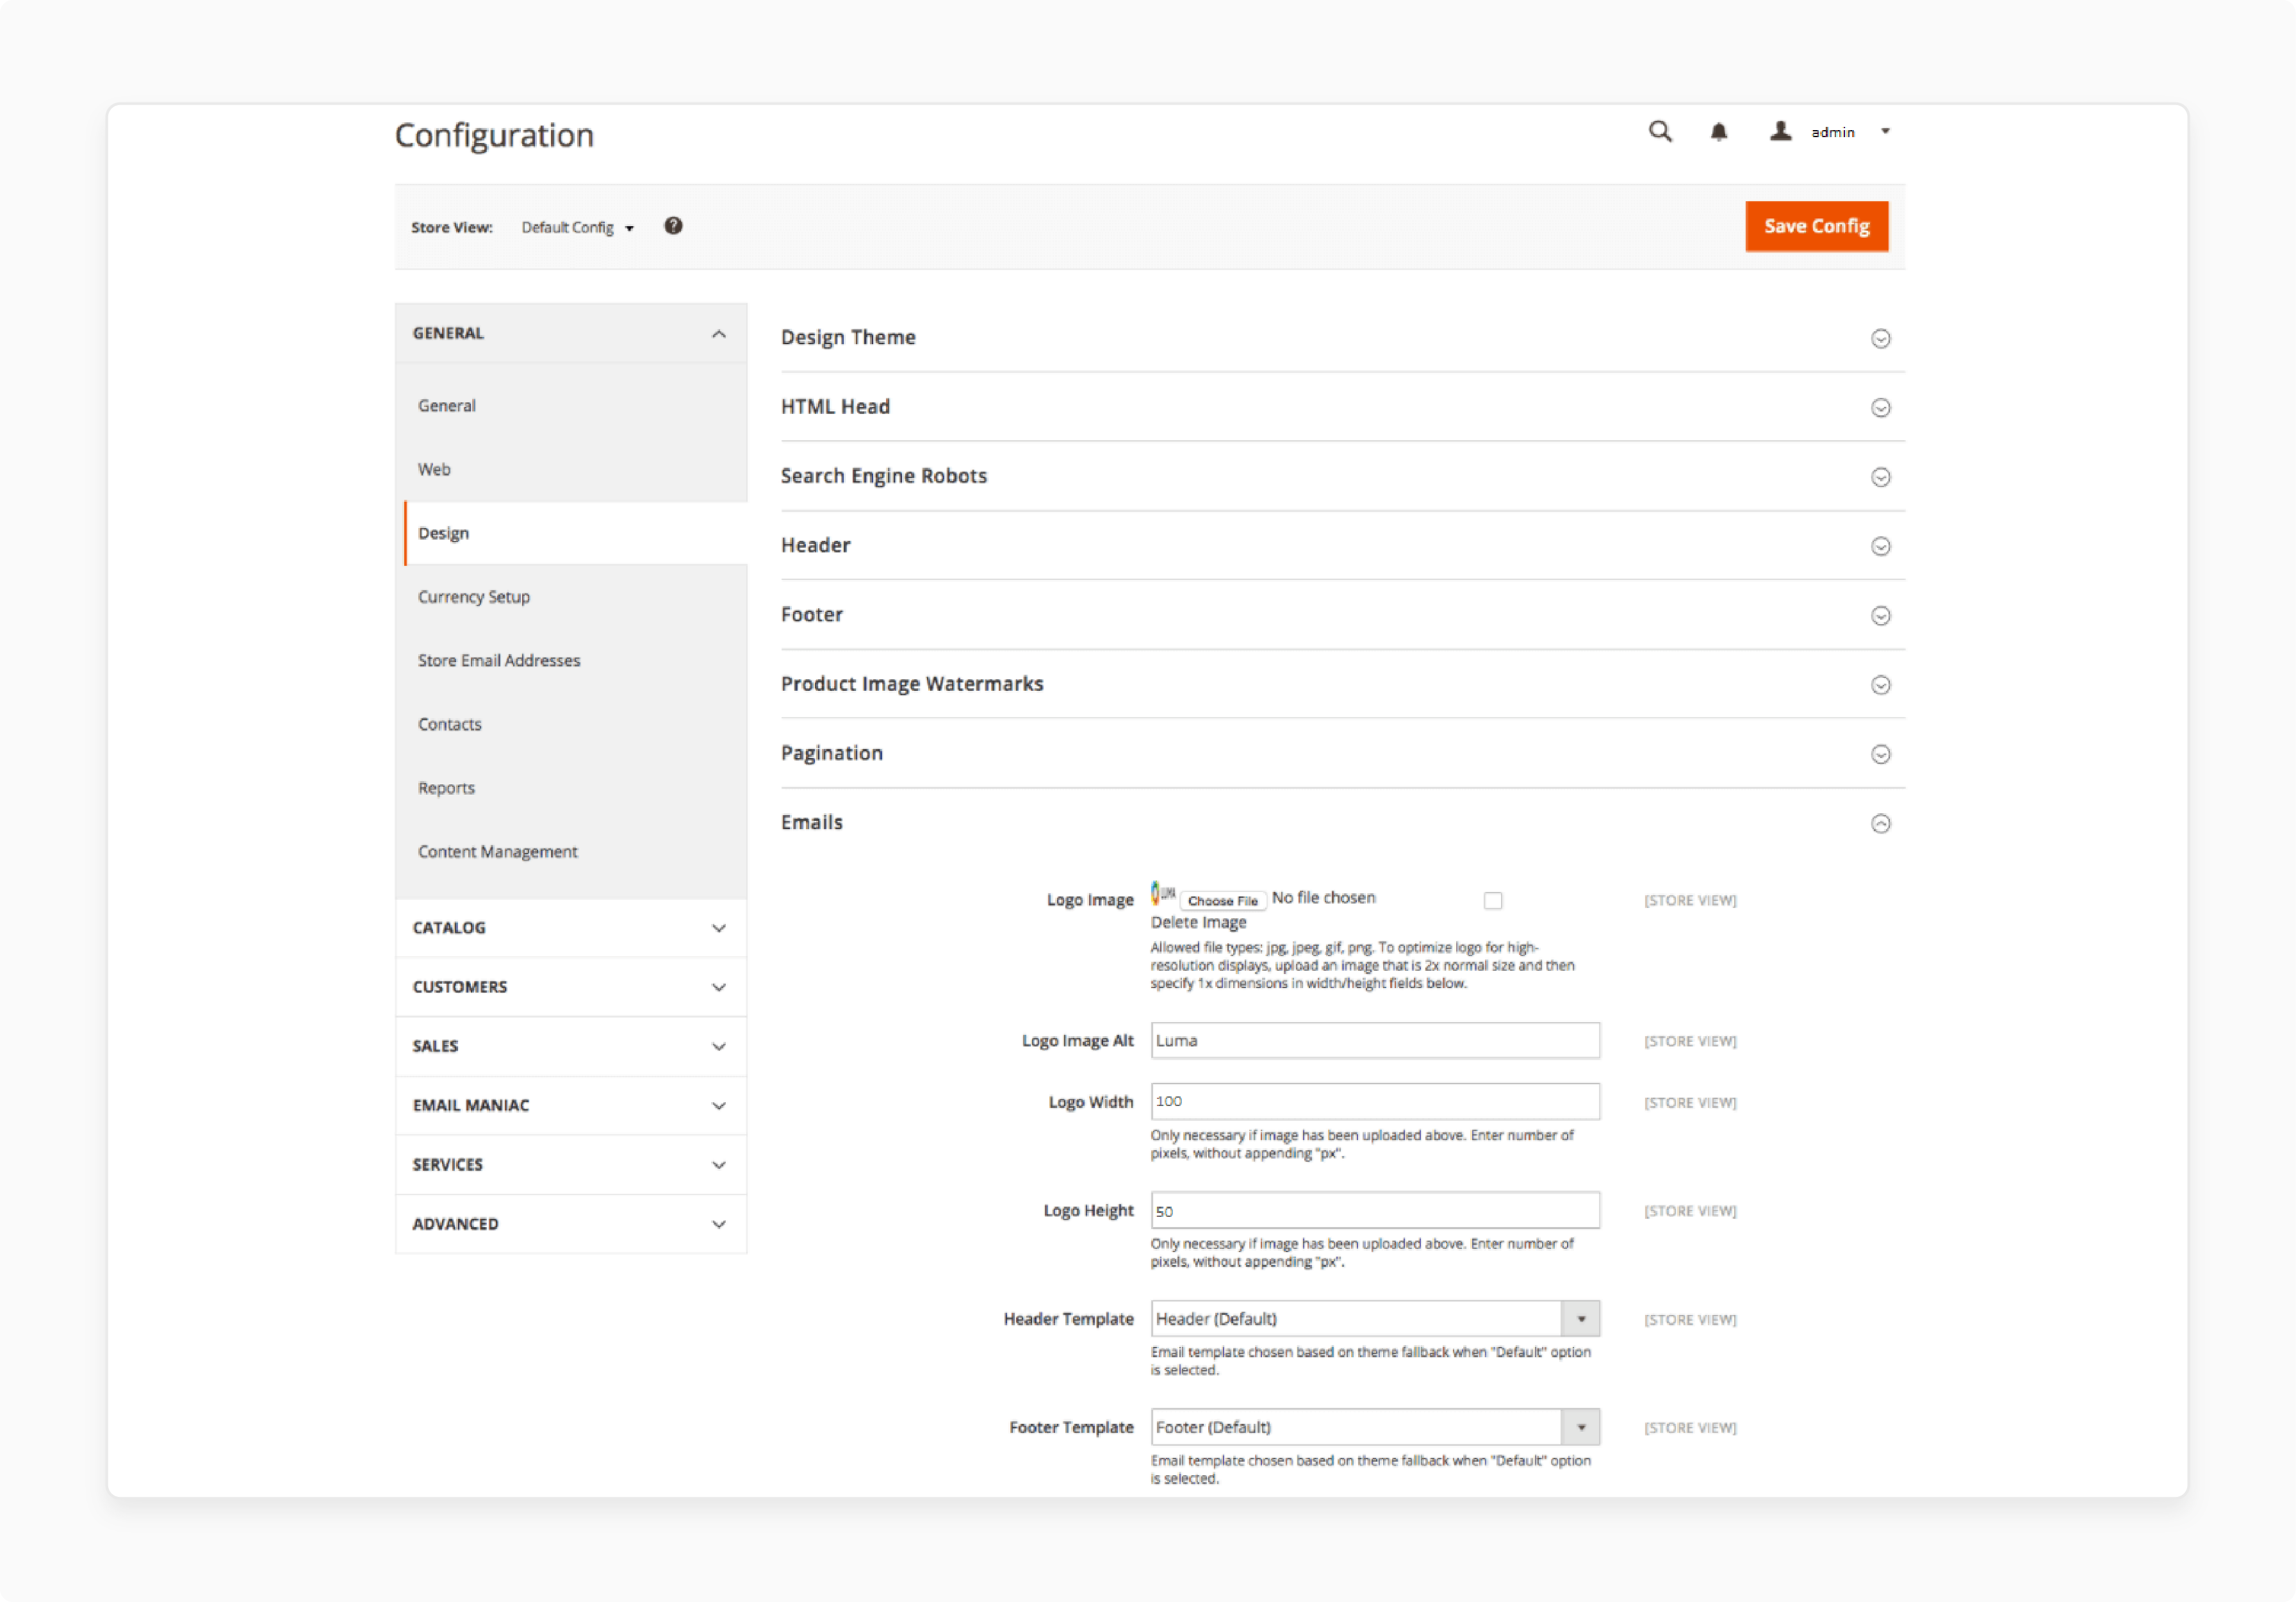The height and width of the screenshot is (1602, 2296).
Task: Open the admin search
Action: 1660,131
